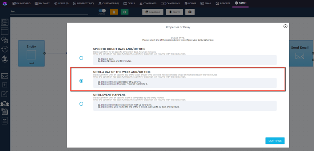Select the notepad task sidebar icon
Image resolution: width=314 pixels, height=151 pixels.
[x=5, y=111]
